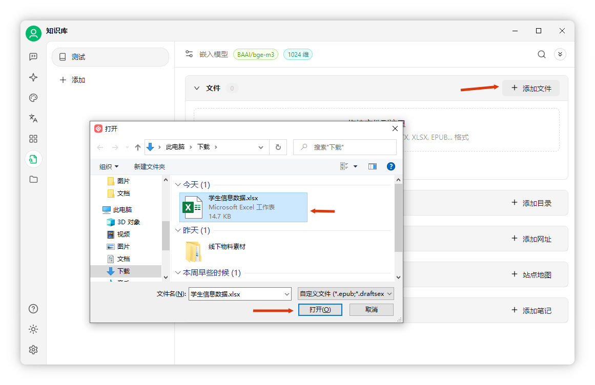Expand the double-chevron button top right
This screenshot has width=595, height=385.
pyautogui.click(x=560, y=55)
